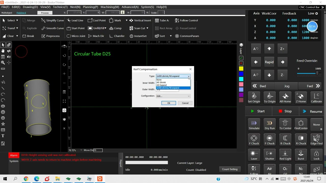
Task: Open CommonParam settings
Action: (x=187, y=36)
